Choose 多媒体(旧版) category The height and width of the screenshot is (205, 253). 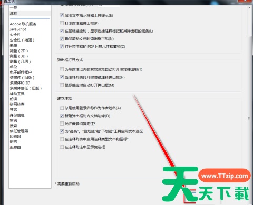[22, 77]
